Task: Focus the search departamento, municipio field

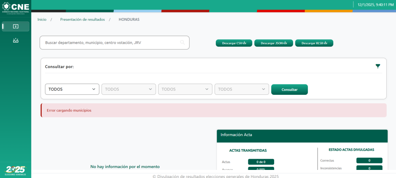Action: pos(114,42)
